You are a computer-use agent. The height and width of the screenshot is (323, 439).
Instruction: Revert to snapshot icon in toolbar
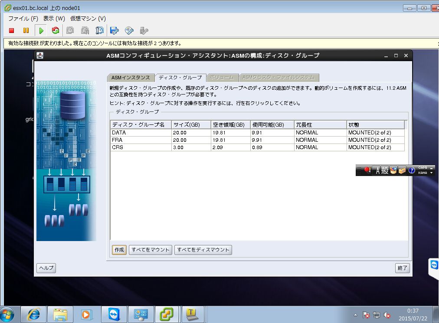pos(85,30)
